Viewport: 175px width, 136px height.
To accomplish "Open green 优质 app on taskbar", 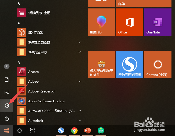I will (101, 131).
